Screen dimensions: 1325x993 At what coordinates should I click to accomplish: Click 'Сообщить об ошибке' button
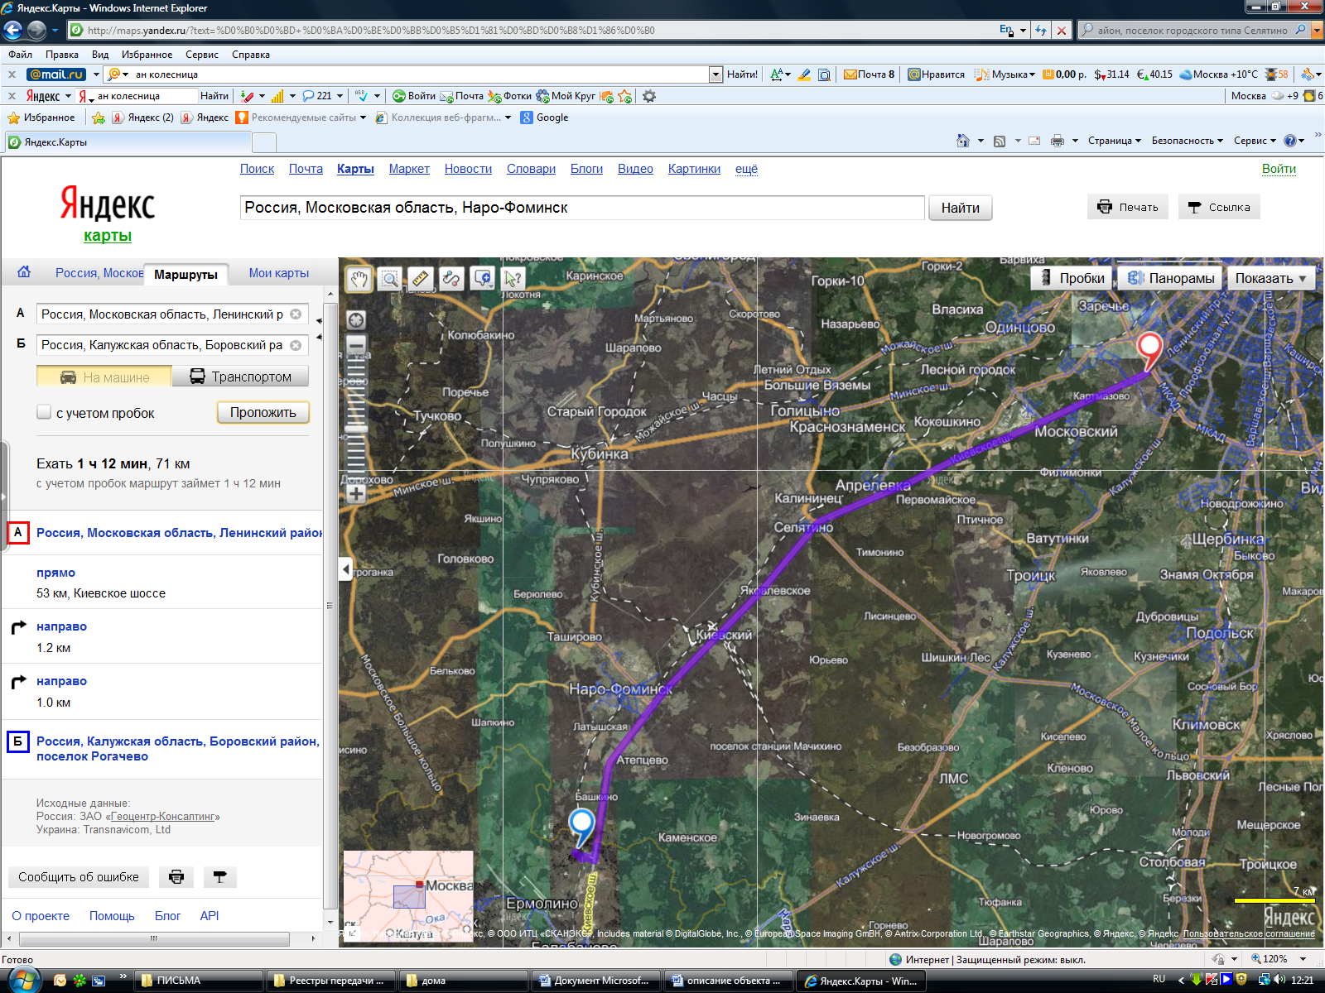(79, 877)
